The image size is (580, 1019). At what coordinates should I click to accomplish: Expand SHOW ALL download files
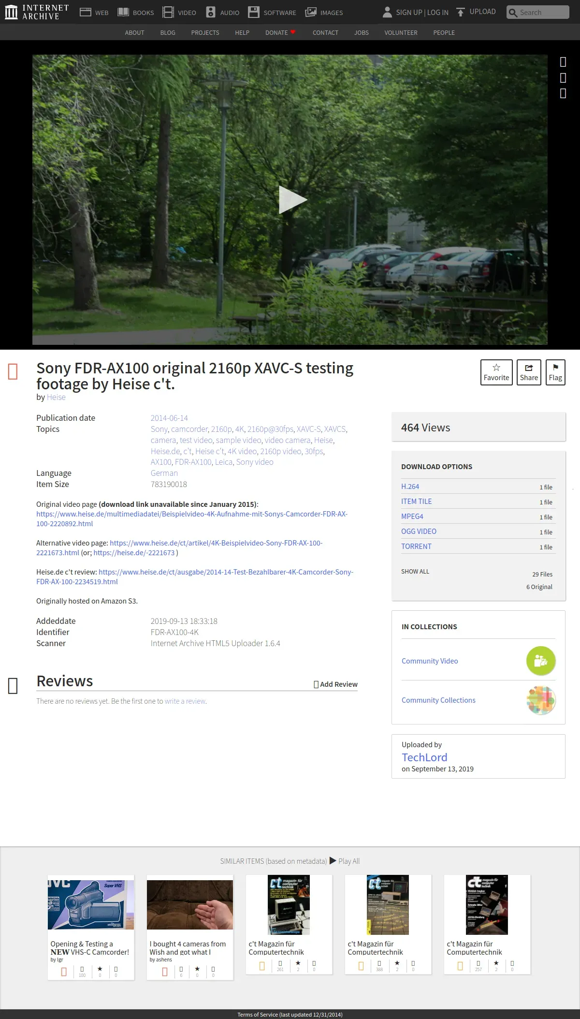click(415, 571)
